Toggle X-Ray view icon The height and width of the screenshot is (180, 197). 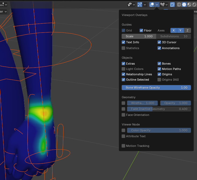[172, 5]
